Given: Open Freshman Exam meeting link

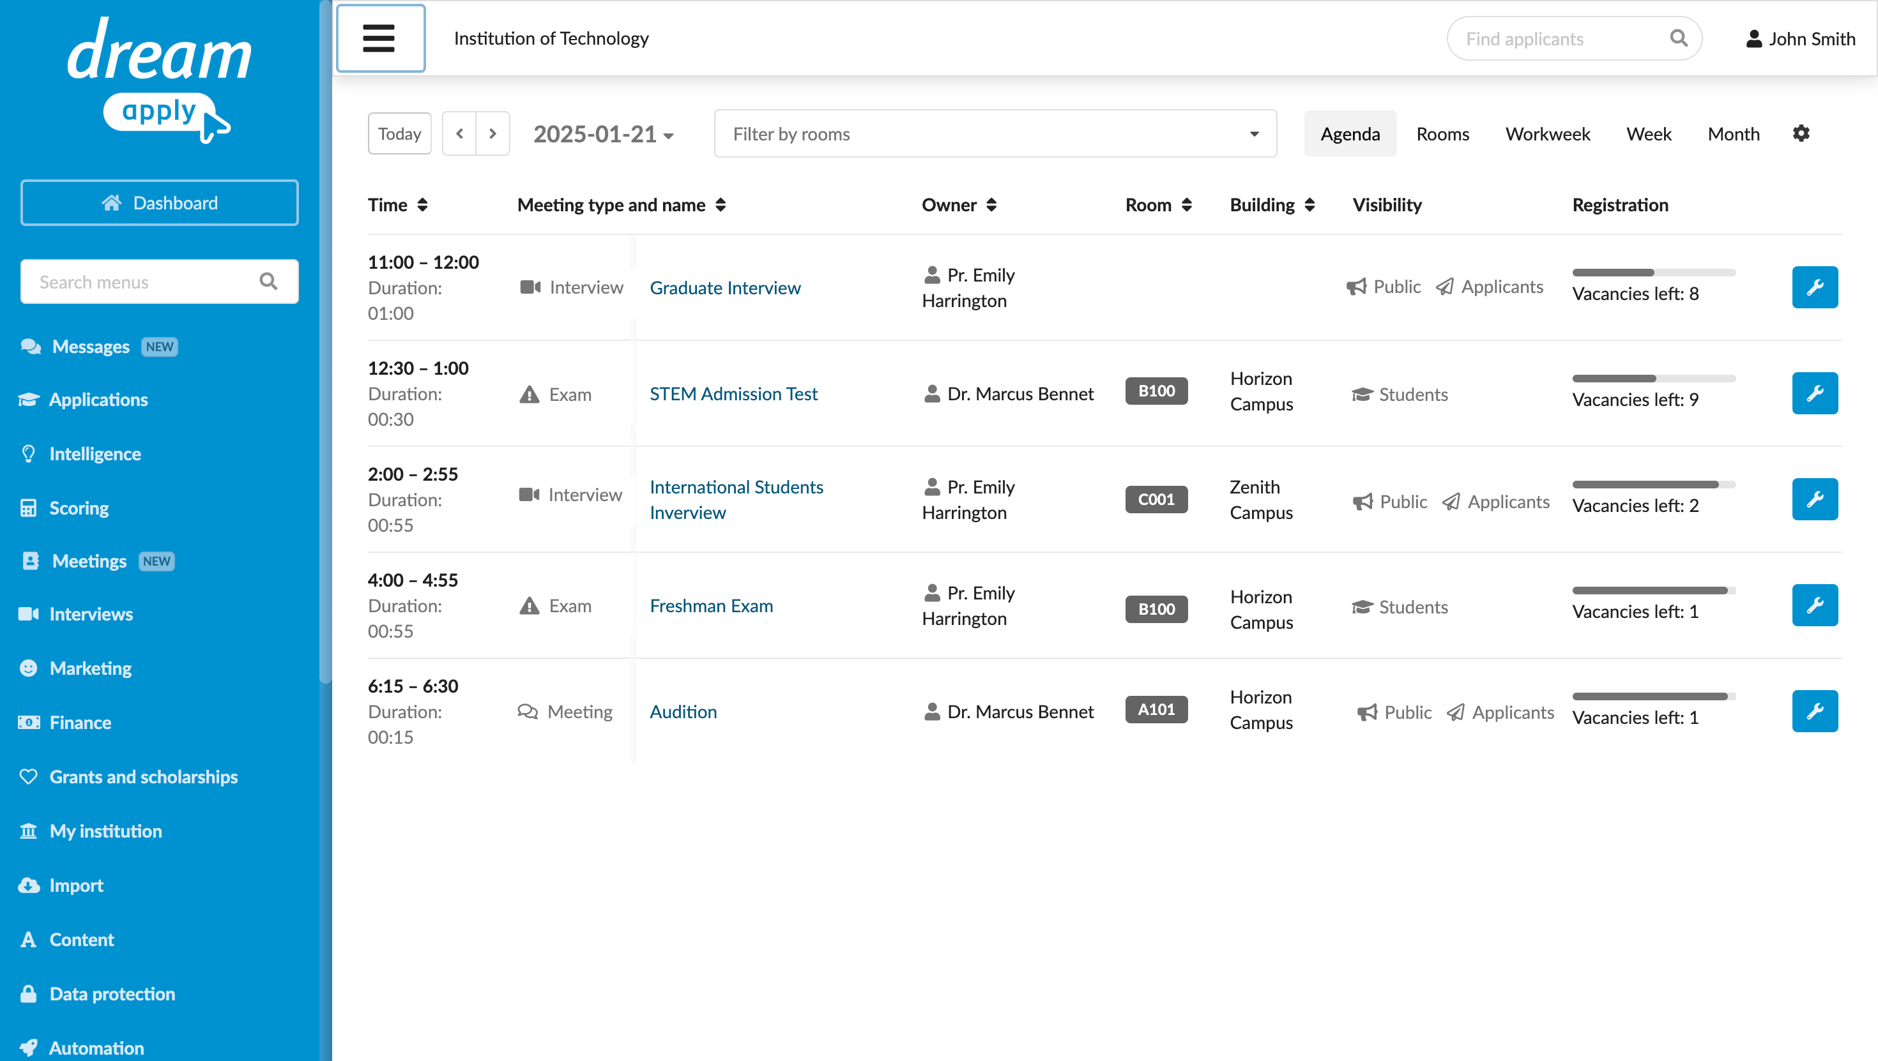Looking at the screenshot, I should (711, 606).
